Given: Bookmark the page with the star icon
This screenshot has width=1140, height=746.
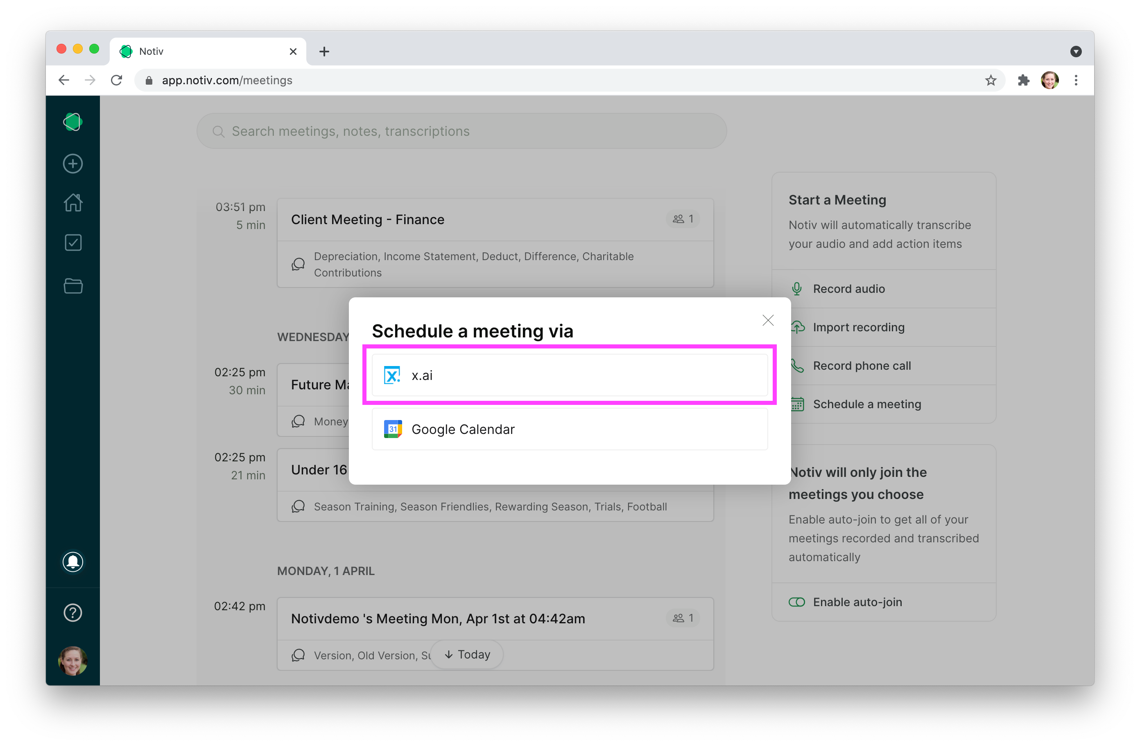Looking at the screenshot, I should pyautogui.click(x=991, y=81).
